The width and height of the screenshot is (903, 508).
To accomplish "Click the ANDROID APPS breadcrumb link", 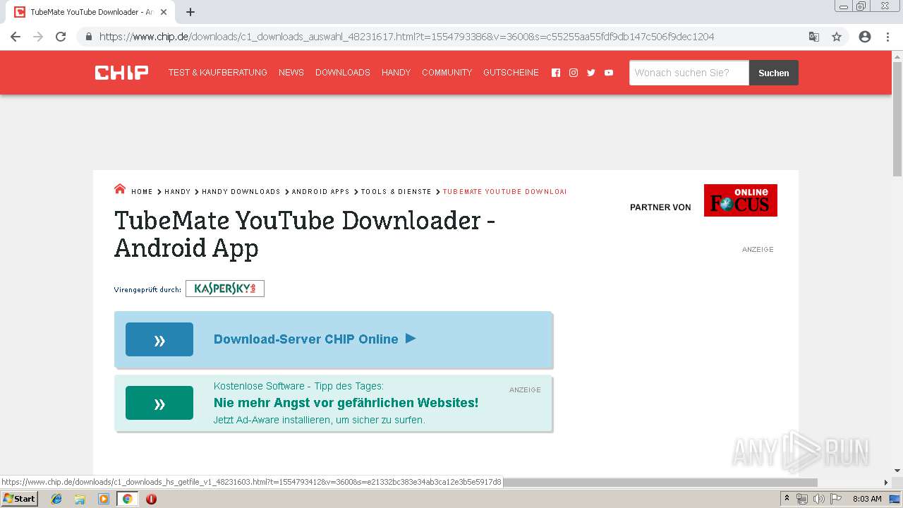I will pyautogui.click(x=321, y=192).
